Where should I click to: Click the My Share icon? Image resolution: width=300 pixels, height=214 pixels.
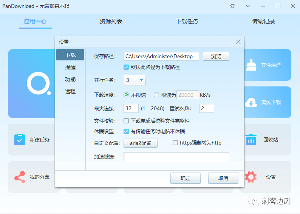(20, 177)
